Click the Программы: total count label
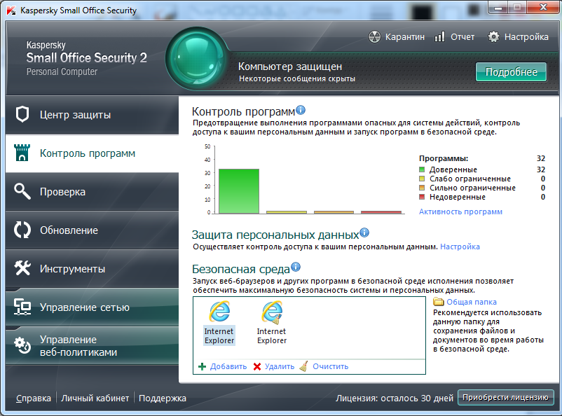The width and height of the screenshot is (562, 416). point(444,158)
